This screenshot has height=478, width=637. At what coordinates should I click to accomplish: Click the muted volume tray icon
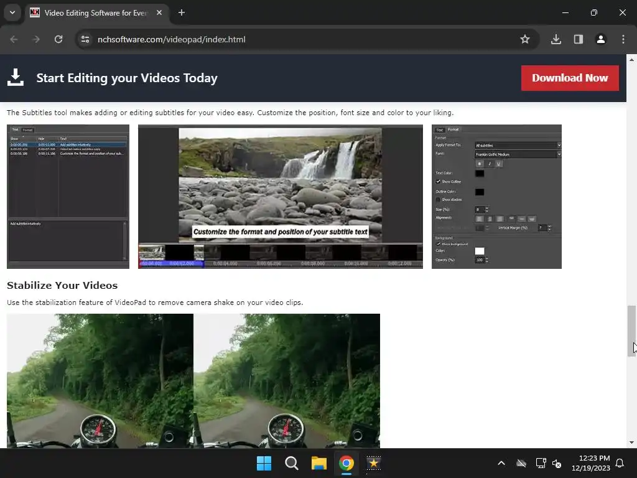tap(557, 463)
